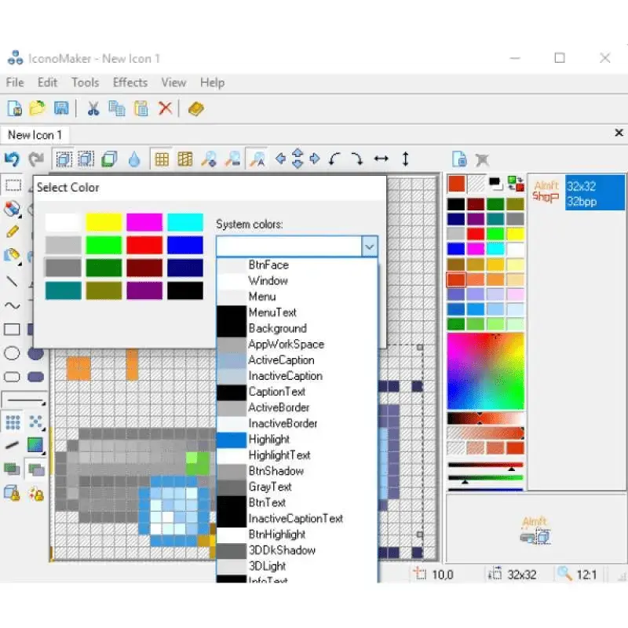Redo with the gray curved arrow
The height and width of the screenshot is (628, 628).
click(x=36, y=159)
